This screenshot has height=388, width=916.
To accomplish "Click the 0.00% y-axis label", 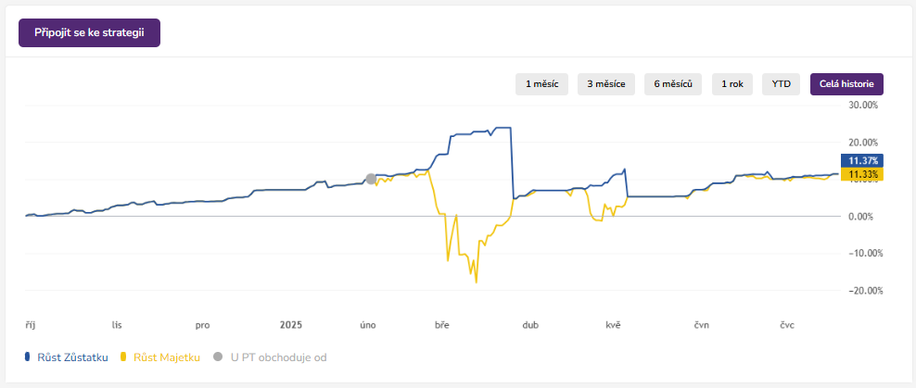I will [865, 216].
